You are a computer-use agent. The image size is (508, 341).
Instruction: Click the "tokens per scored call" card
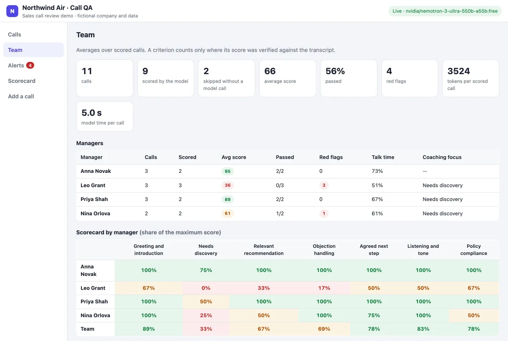pos(471,78)
